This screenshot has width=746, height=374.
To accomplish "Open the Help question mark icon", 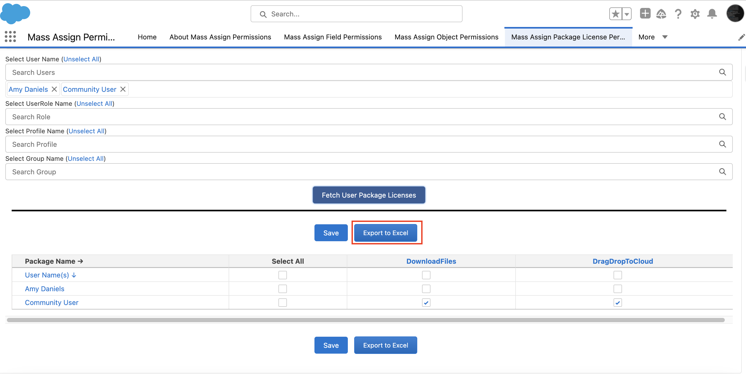I will [x=678, y=14].
